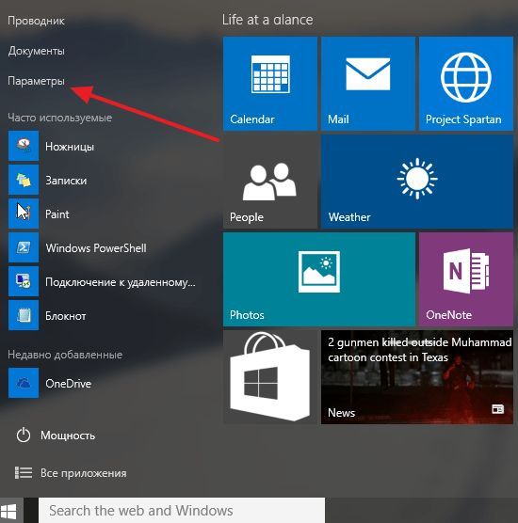Image resolution: width=518 pixels, height=523 pixels.
Task: Open Проводник from the Start menu
Action: pyautogui.click(x=36, y=21)
